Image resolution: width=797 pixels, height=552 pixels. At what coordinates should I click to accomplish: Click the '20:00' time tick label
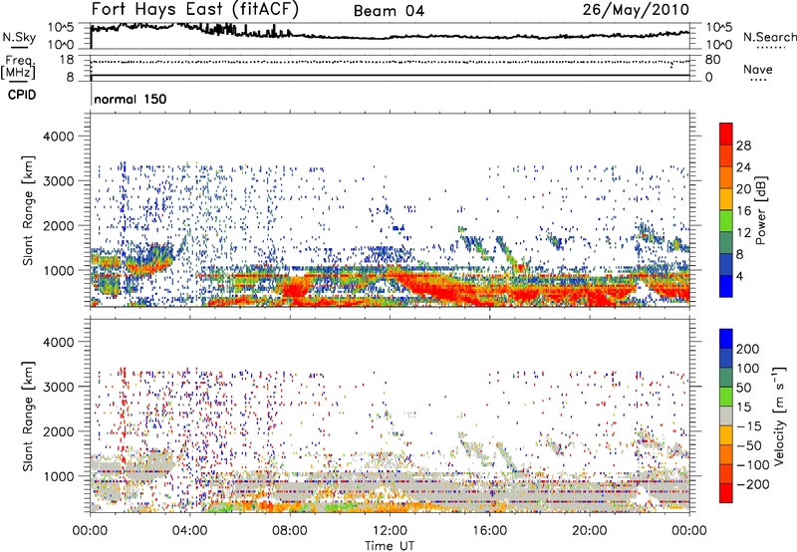click(590, 531)
